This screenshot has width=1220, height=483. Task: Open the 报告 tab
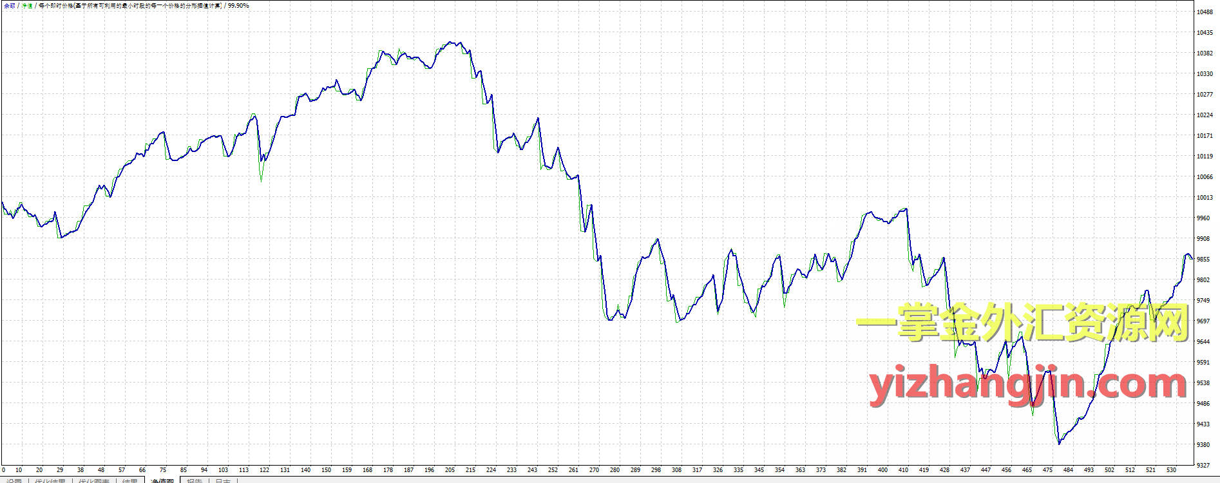[x=195, y=480]
